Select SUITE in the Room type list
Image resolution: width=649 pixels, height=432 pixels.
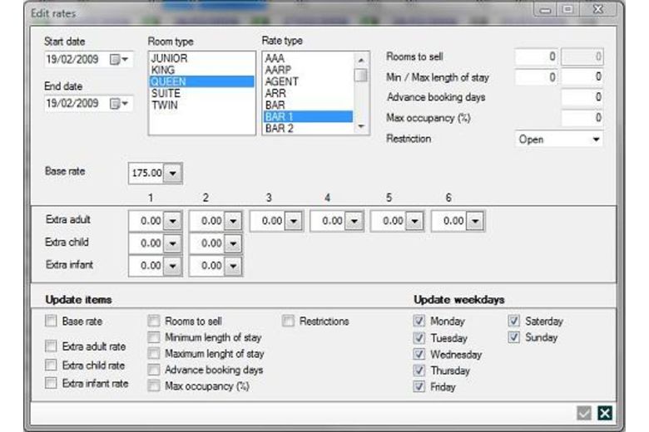[164, 94]
